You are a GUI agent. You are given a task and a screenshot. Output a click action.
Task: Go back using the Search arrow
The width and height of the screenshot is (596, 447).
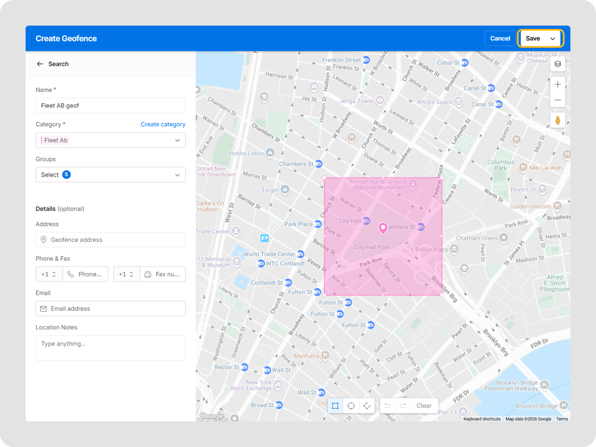click(40, 64)
